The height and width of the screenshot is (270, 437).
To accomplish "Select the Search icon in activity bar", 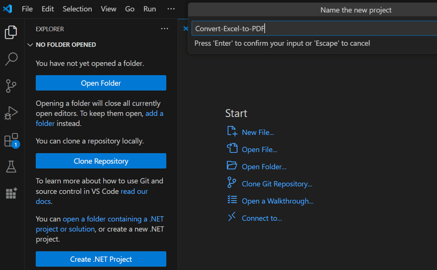I will (11, 59).
